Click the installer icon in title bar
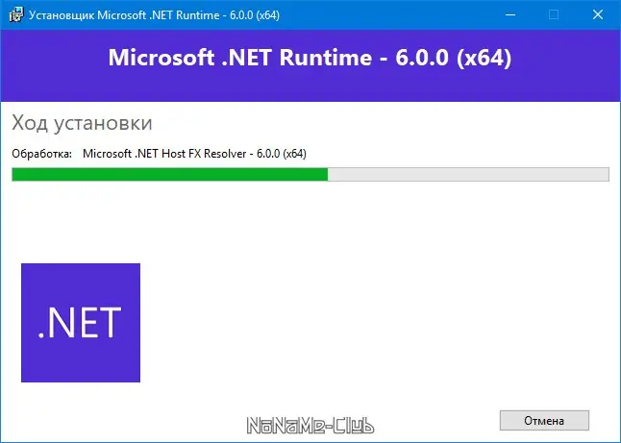Image resolution: width=621 pixels, height=443 pixels. click(x=16, y=15)
